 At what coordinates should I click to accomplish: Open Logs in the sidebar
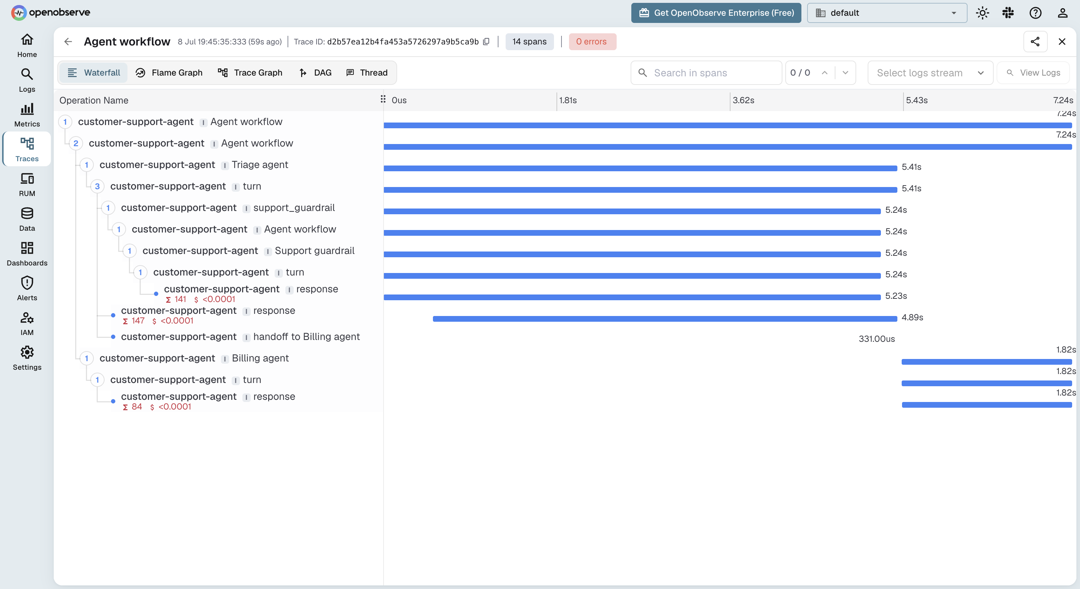pos(27,81)
